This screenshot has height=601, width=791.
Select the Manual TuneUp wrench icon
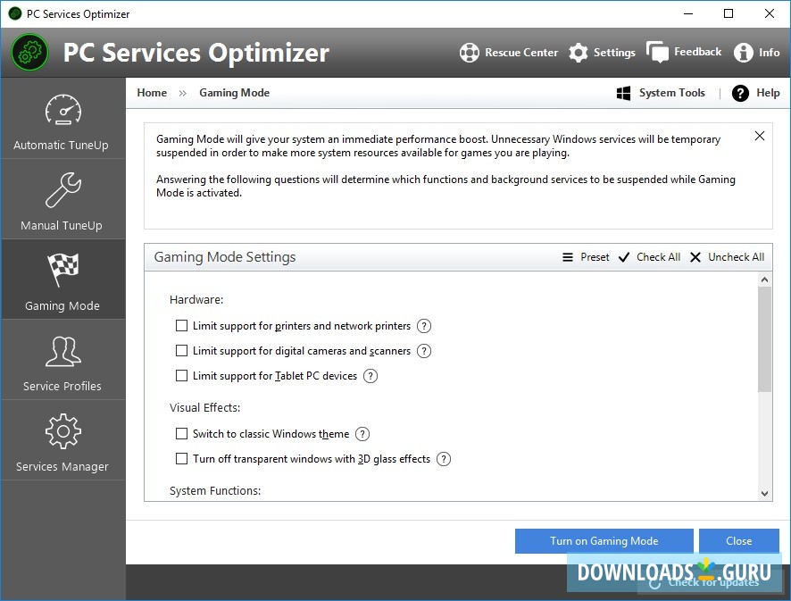(63, 189)
